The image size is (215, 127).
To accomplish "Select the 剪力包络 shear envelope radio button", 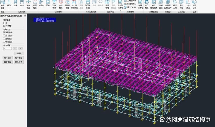I will pyautogui.click(x=4, y=36).
